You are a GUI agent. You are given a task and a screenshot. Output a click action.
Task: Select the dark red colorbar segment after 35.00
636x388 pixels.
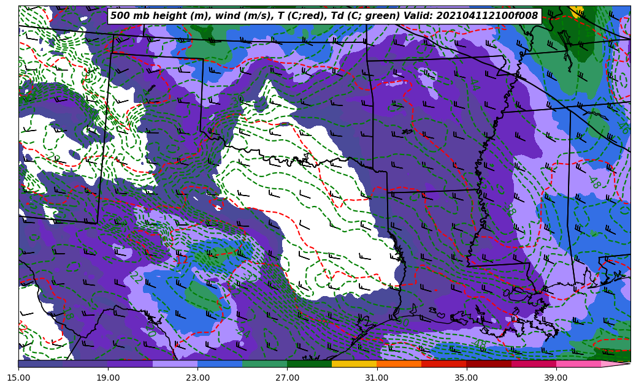(488, 363)
